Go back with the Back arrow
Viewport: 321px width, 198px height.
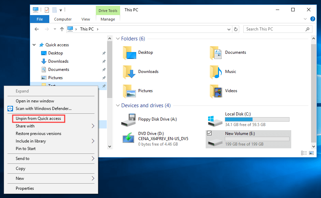coord(37,29)
